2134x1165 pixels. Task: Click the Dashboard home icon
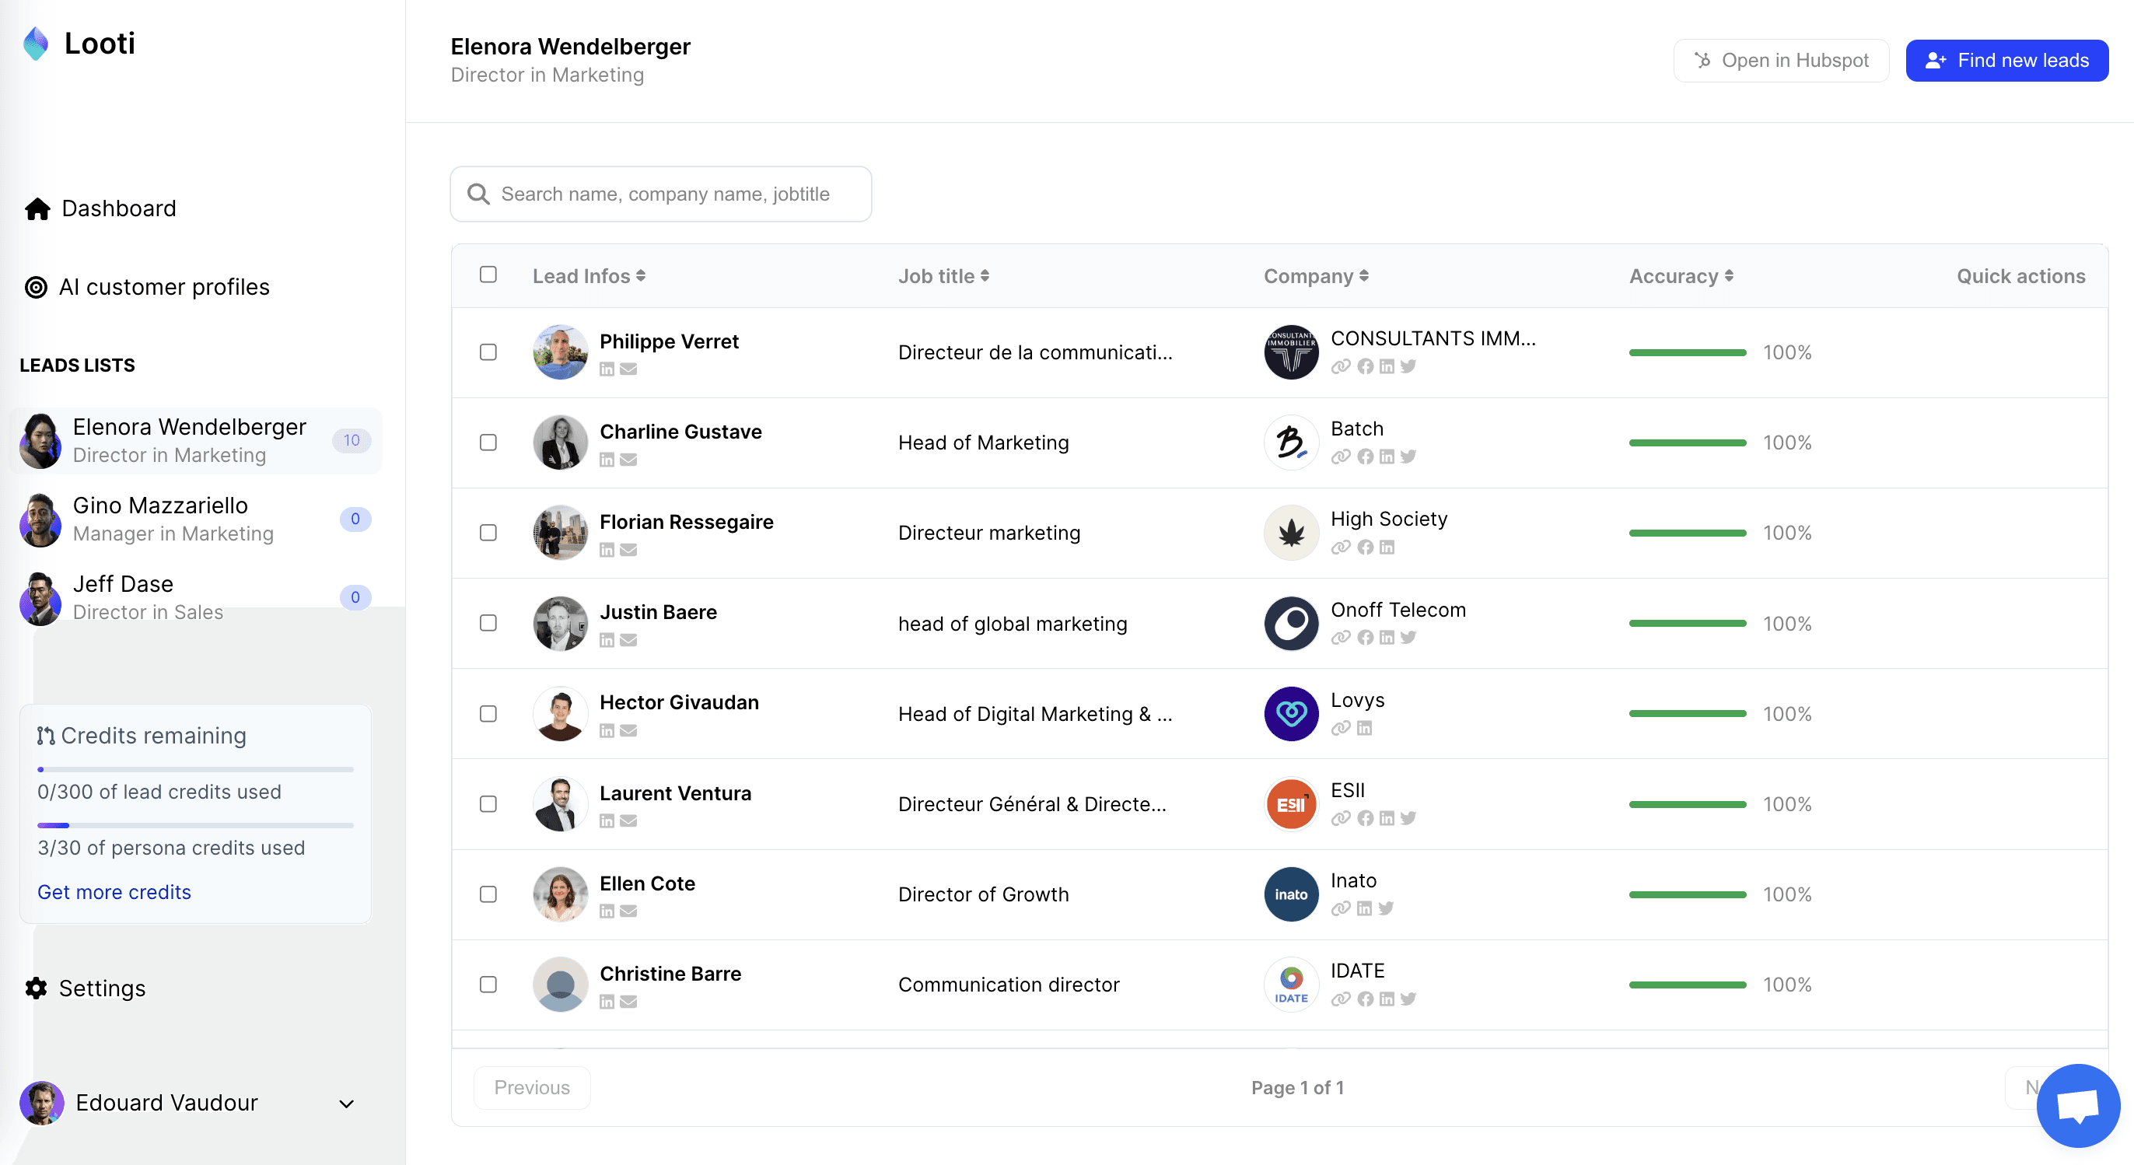[37, 208]
